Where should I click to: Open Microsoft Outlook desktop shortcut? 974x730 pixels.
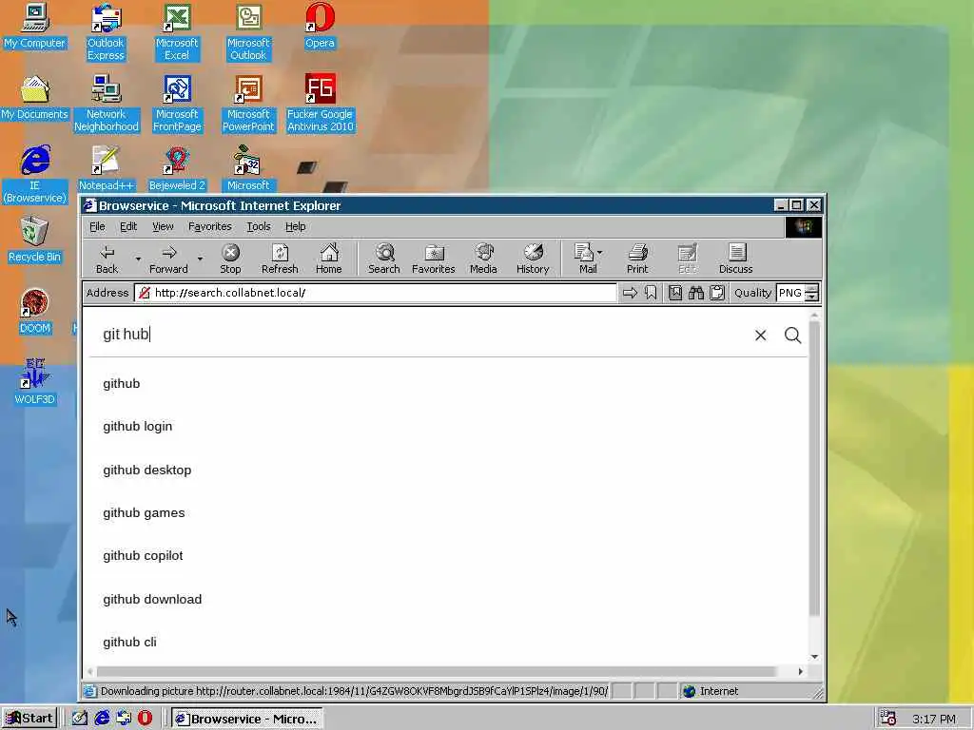tap(248, 32)
